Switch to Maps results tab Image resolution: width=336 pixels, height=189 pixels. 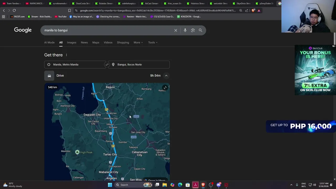pyautogui.click(x=96, y=43)
